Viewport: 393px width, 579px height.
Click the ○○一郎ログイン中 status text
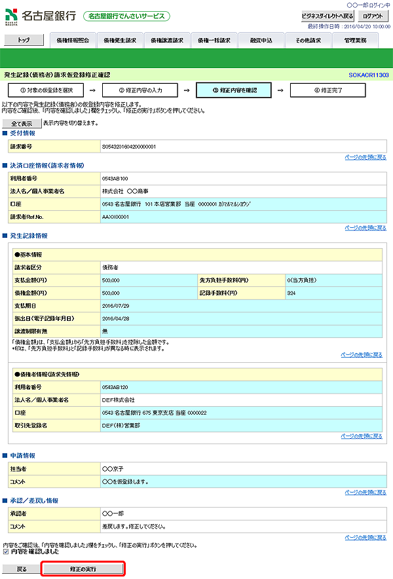368,5
